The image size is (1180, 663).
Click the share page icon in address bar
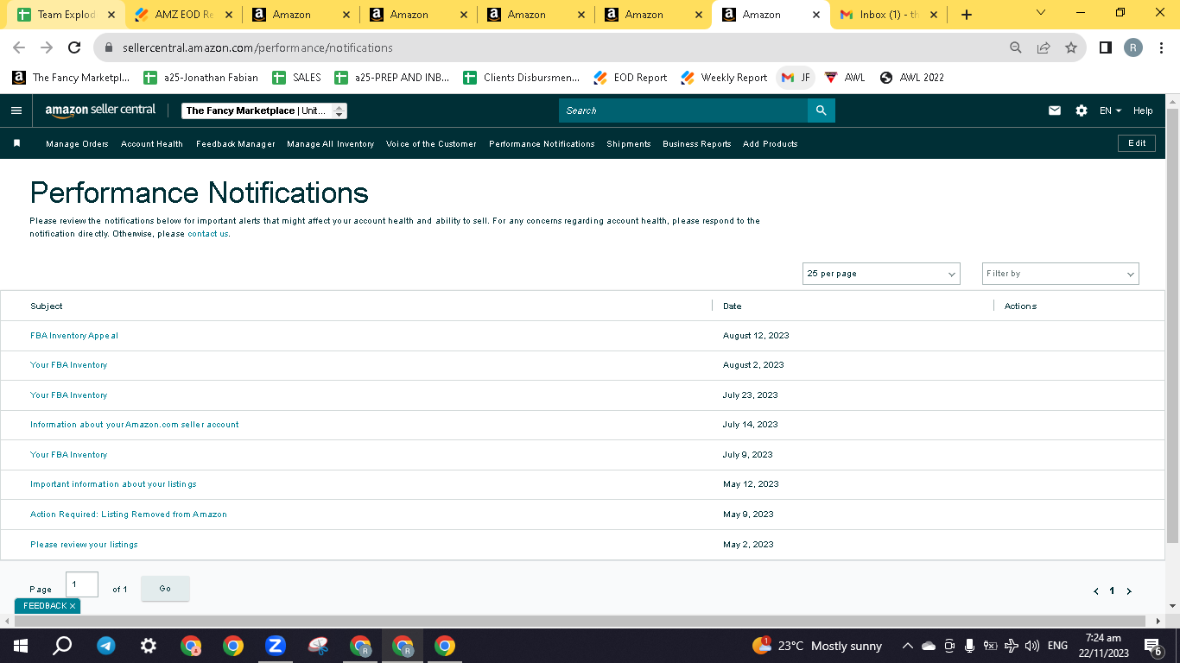1044,47
